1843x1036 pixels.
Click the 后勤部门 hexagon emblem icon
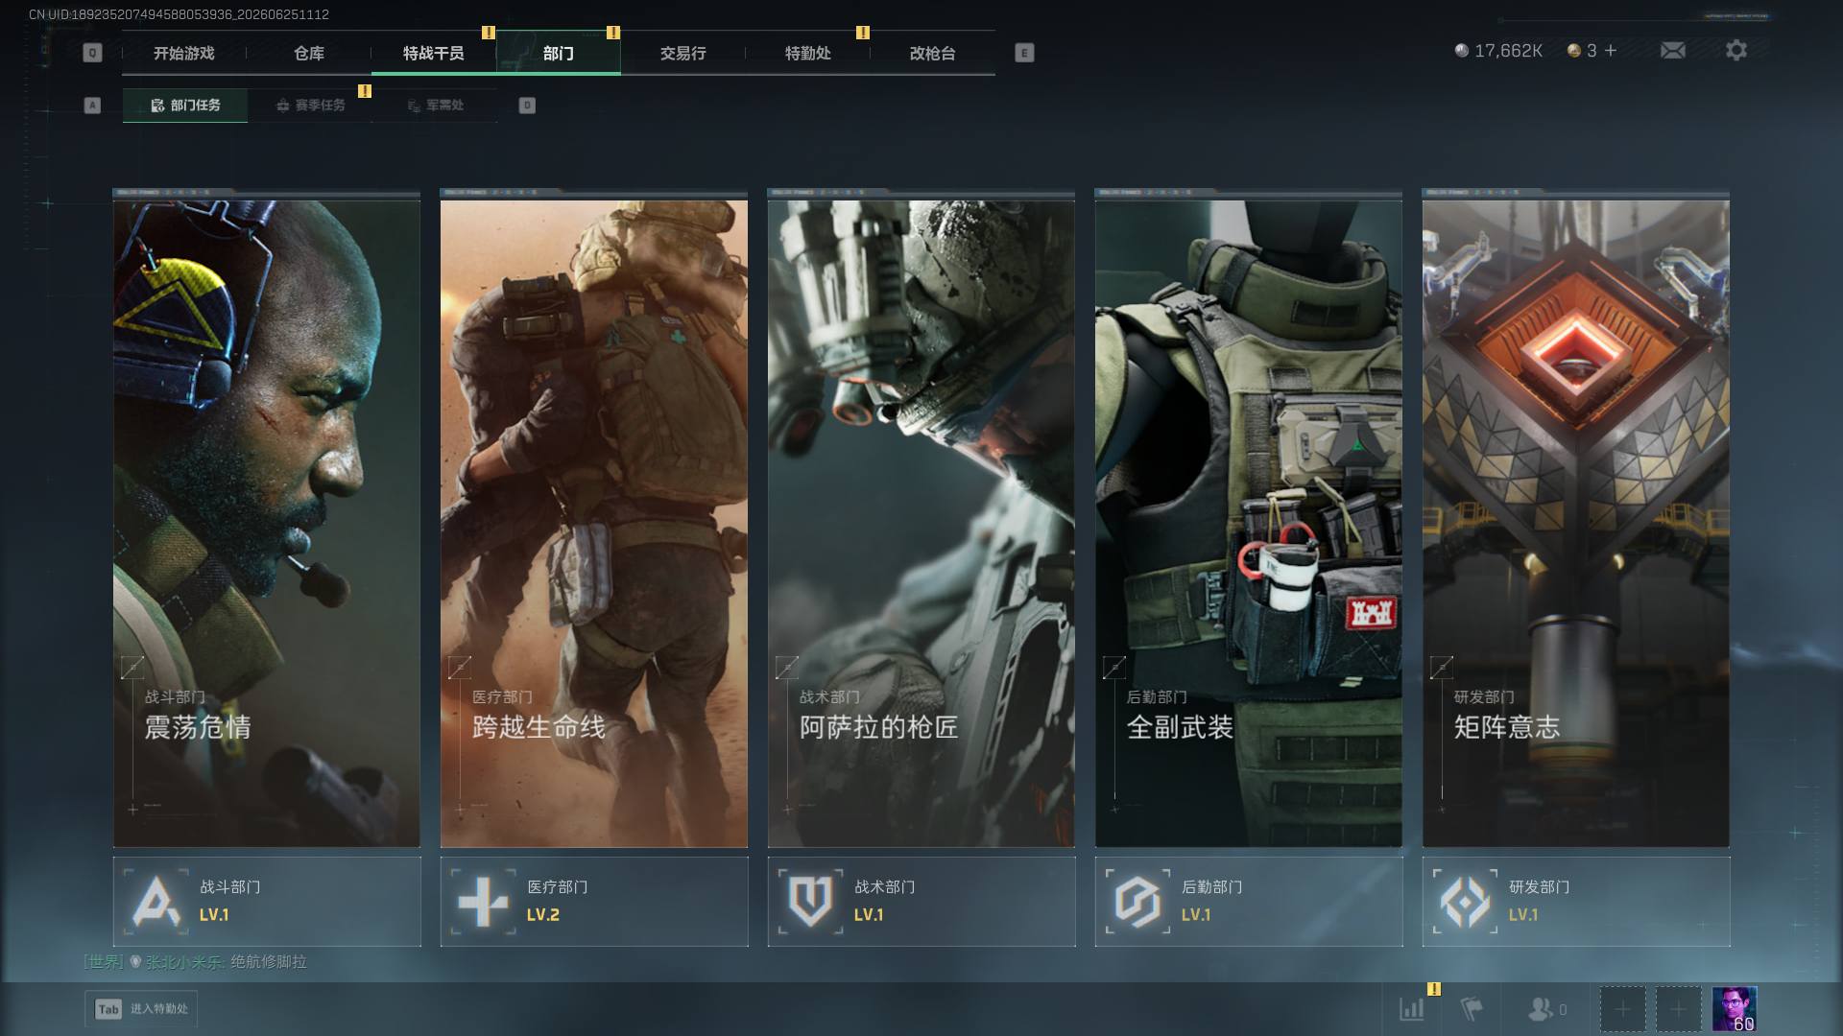pyautogui.click(x=1138, y=902)
